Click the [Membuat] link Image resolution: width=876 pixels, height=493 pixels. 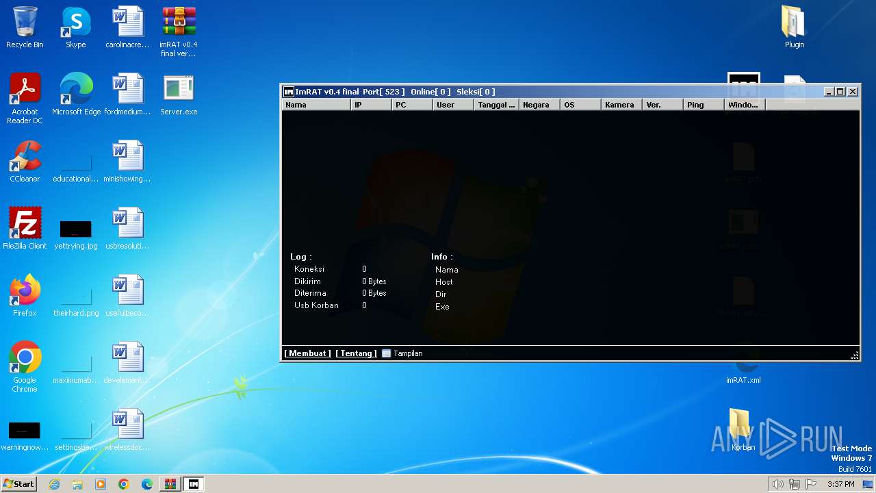point(308,353)
